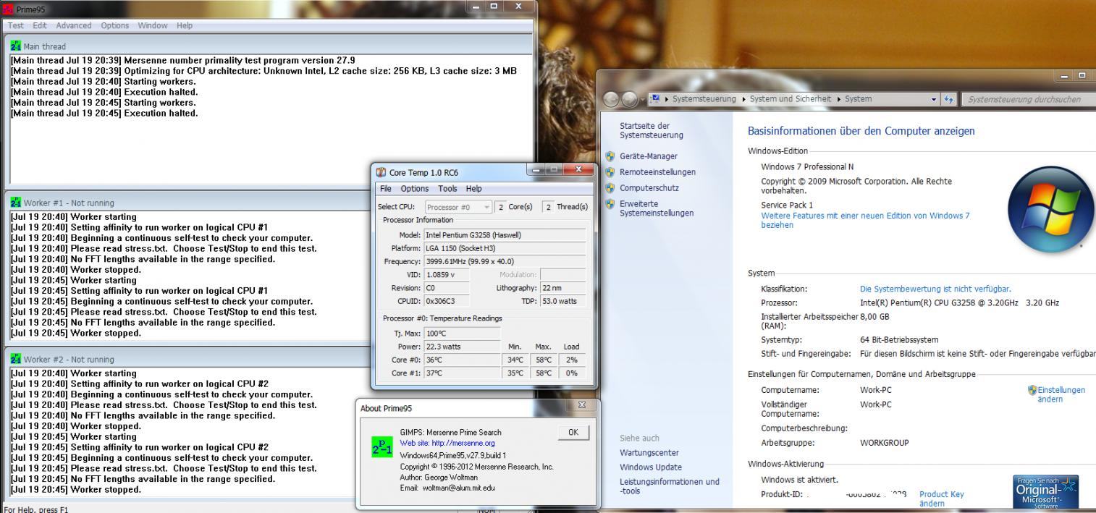Click the Model field showing Intel Pentium G3258
Viewport: 1096px width, 513px height.
[x=505, y=235]
